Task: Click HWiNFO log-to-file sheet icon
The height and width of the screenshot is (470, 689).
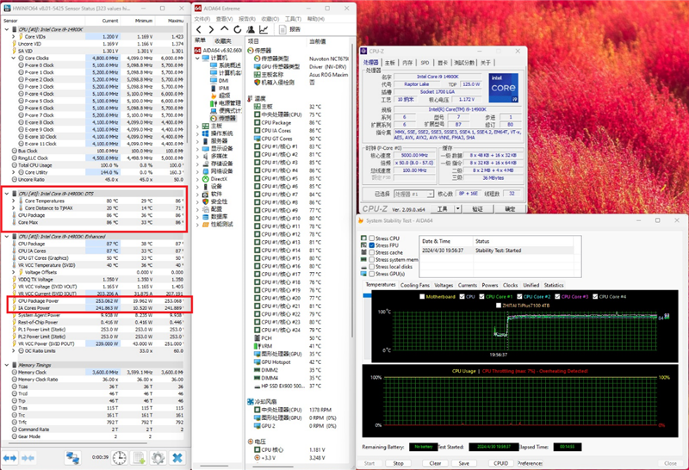Action: [x=140, y=458]
